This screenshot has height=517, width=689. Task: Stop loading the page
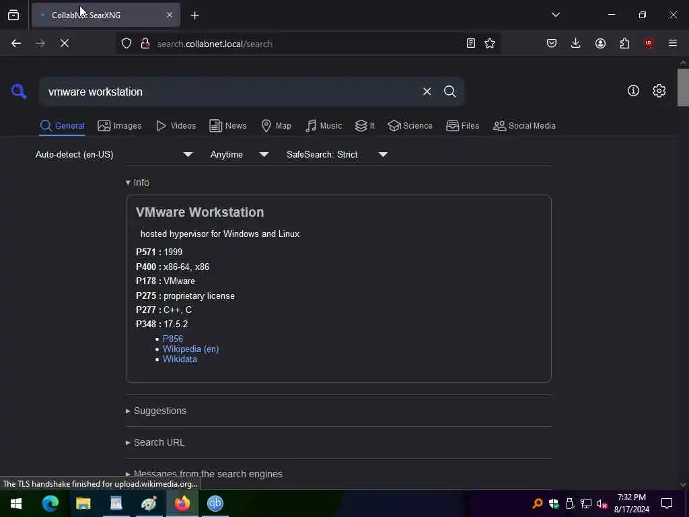coord(64,43)
